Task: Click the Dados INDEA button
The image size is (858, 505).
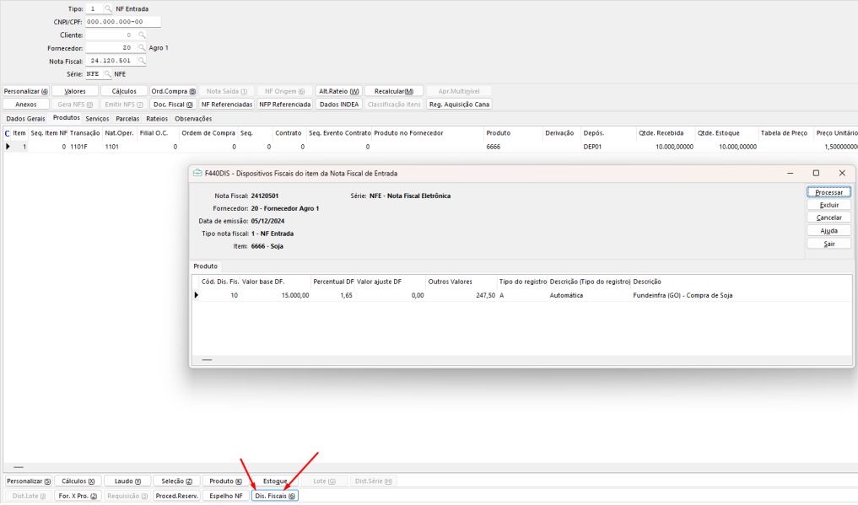Action: [x=339, y=105]
